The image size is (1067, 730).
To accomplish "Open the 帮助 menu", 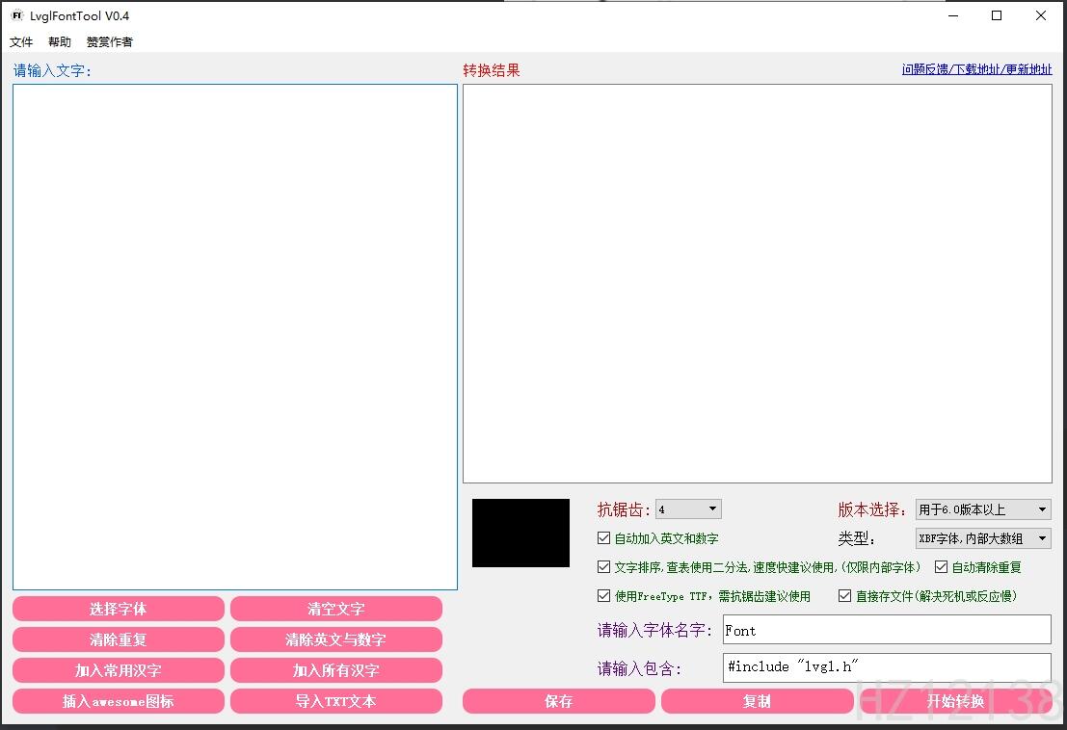I will [59, 42].
